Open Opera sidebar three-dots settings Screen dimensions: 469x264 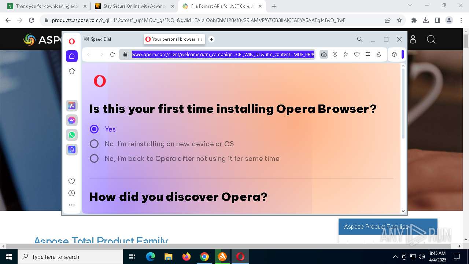(72, 205)
